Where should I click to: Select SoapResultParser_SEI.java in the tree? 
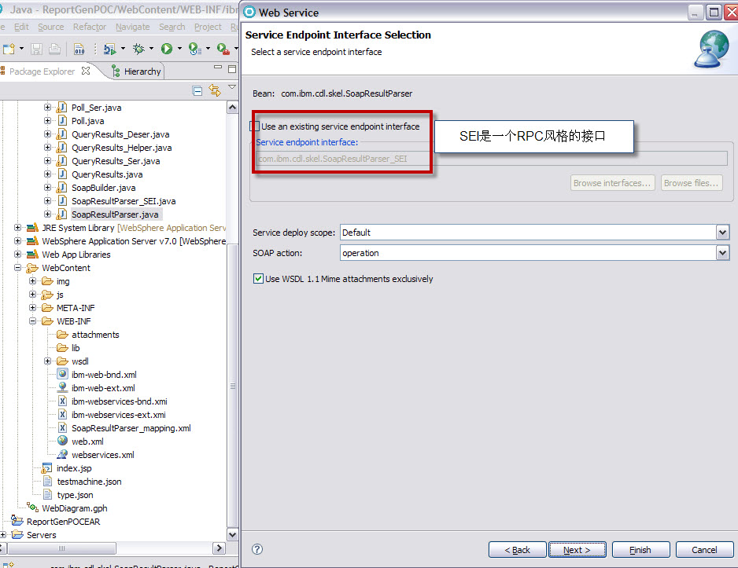coord(124,201)
